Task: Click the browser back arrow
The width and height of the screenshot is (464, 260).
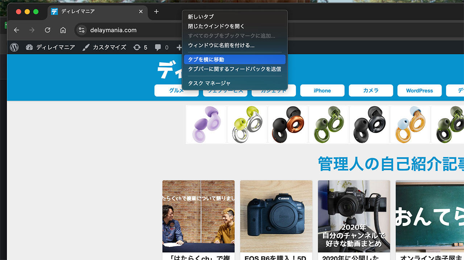Action: (x=16, y=30)
